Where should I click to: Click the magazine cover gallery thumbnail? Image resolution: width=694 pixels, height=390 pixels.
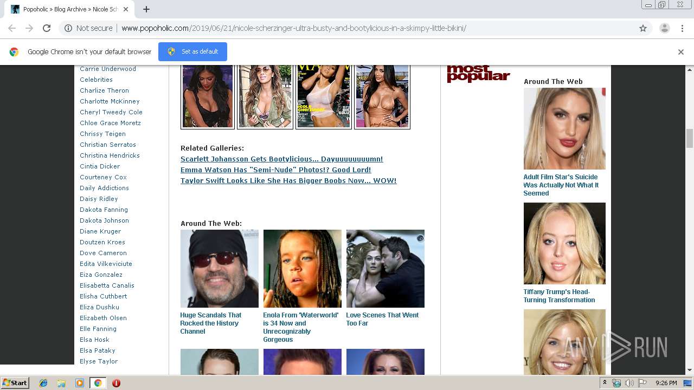(324, 96)
